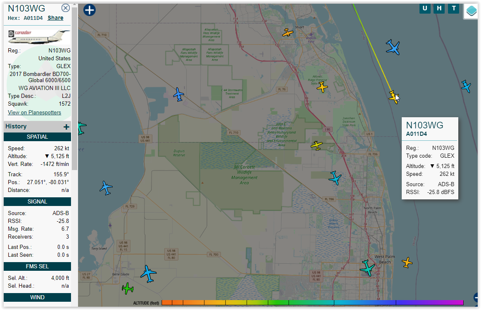Select the green aircraft south of Belle Glade
Screen dimensions: 481x310
point(128,289)
